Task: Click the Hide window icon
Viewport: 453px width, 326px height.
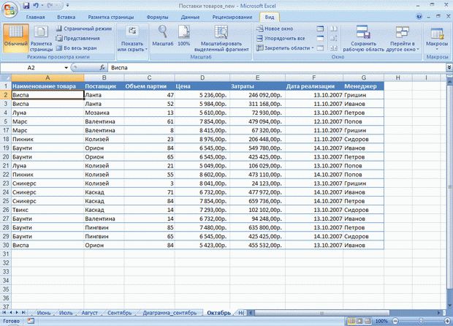Action: tap(320, 38)
